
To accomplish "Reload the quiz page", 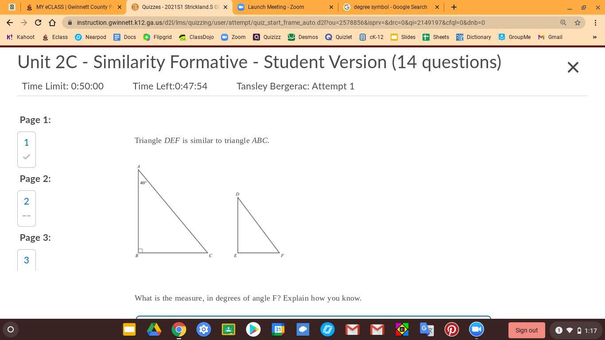I will point(38,23).
